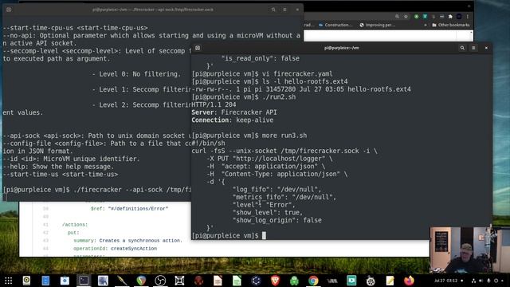The width and height of the screenshot is (510, 287).
Task: Bookmark this page with the star icon
Action: tap(406, 16)
